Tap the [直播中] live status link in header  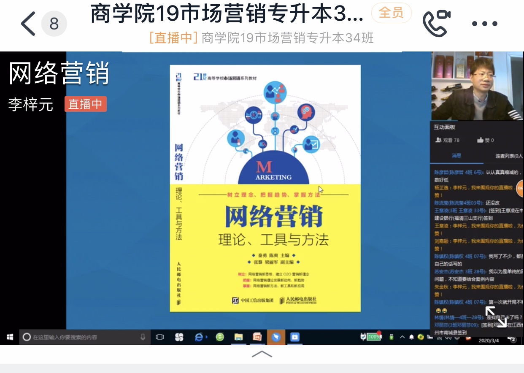174,38
